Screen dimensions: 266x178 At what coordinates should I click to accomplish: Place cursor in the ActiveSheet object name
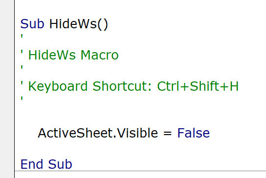(75, 133)
